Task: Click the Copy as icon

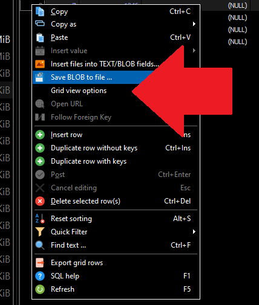Action: [x=40, y=24]
